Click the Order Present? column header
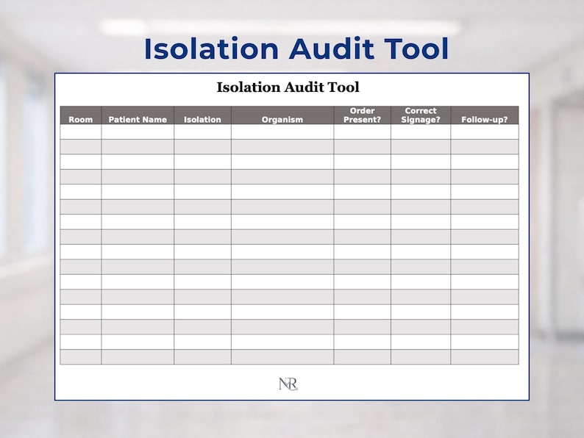This screenshot has height=438, width=584. (x=362, y=115)
